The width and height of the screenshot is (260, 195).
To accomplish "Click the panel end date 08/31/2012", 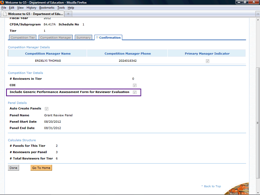I will point(52,128).
